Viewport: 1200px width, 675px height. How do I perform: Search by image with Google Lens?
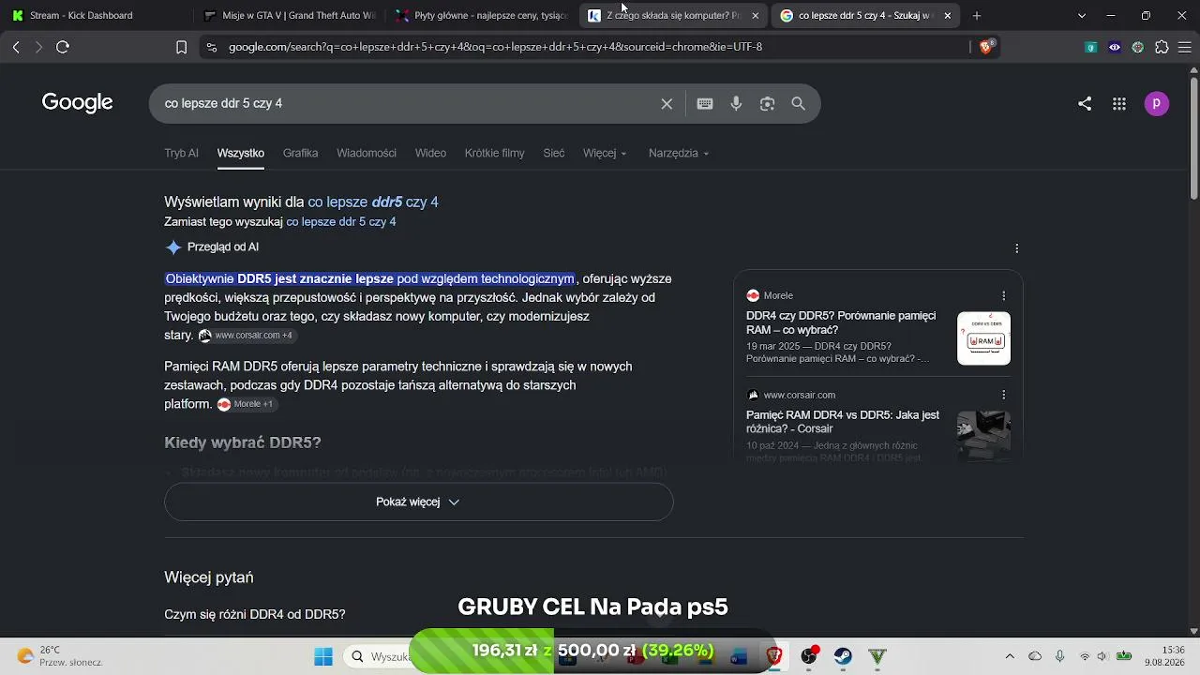767,104
